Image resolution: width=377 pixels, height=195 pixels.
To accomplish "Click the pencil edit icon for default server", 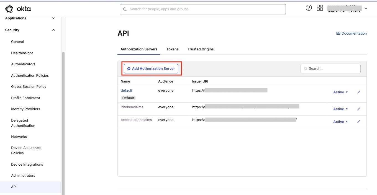I will point(359,92).
